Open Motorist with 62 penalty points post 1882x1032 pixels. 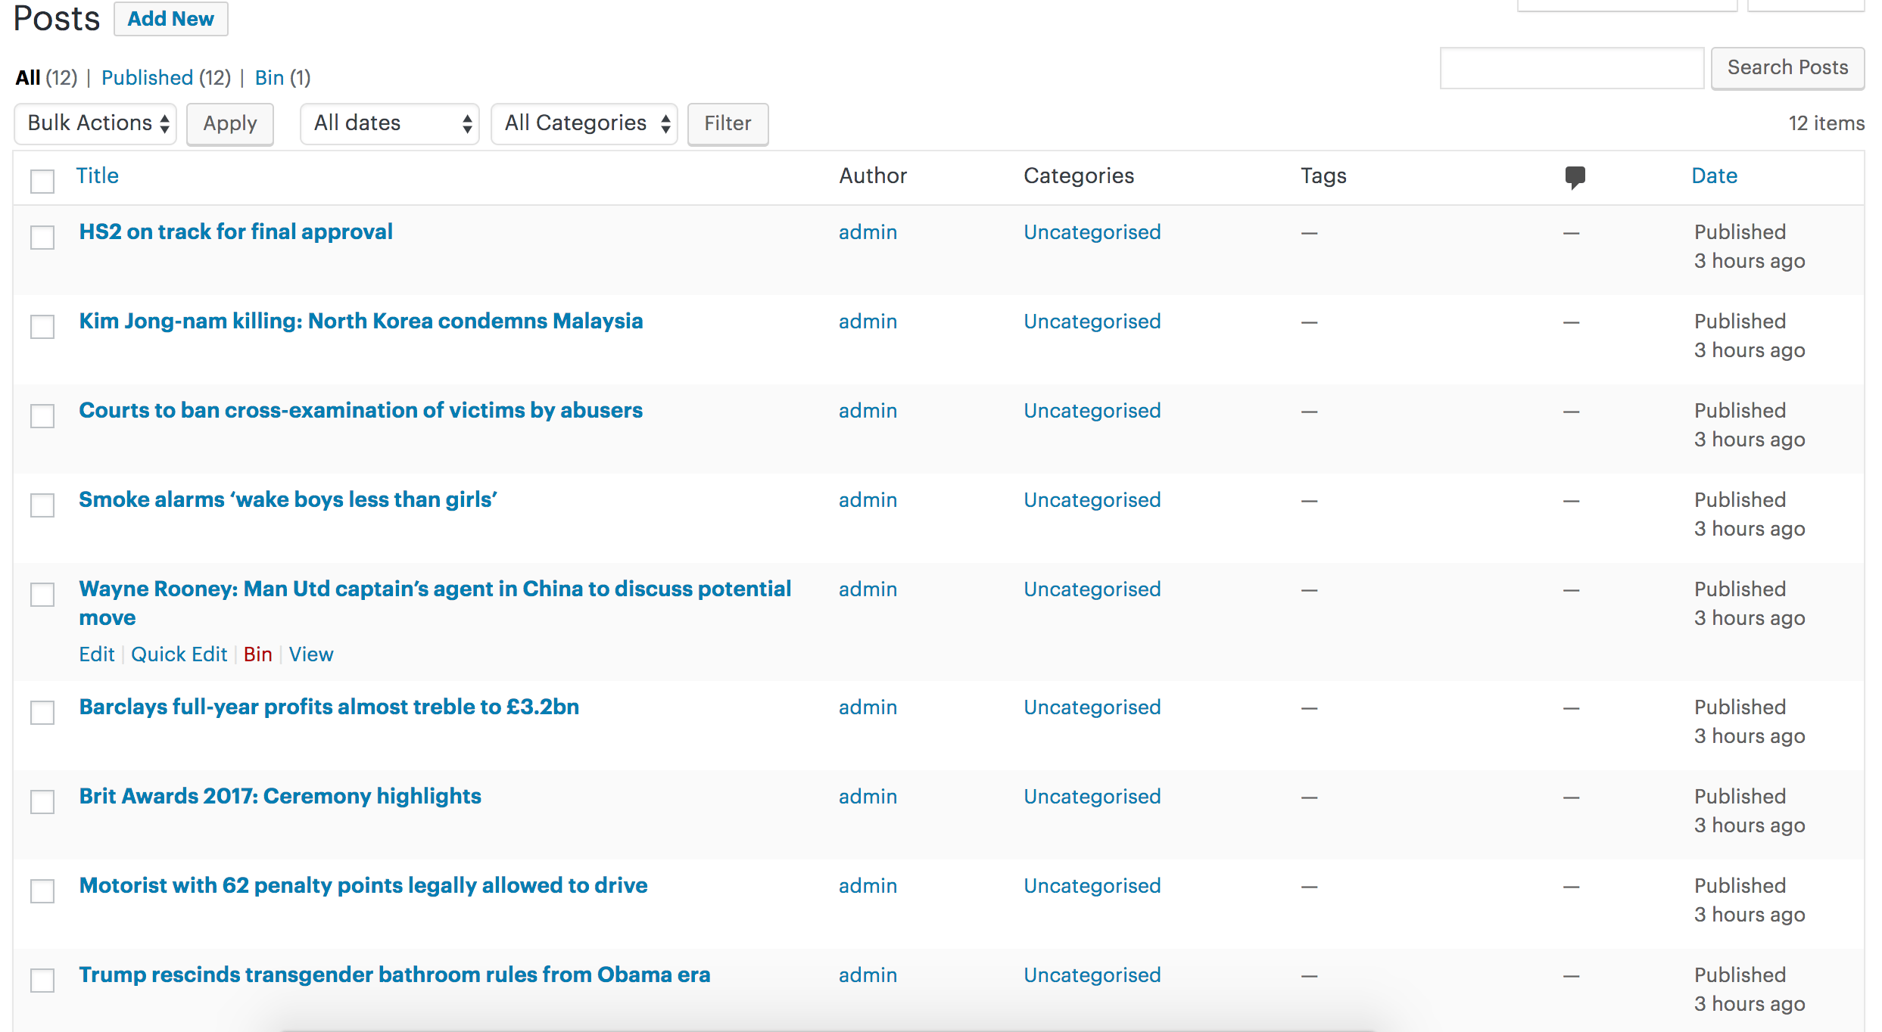[x=363, y=885]
